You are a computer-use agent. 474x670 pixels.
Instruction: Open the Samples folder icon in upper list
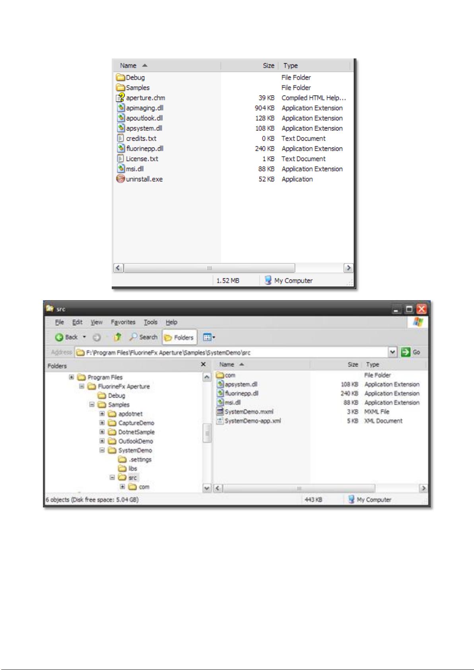pos(120,87)
